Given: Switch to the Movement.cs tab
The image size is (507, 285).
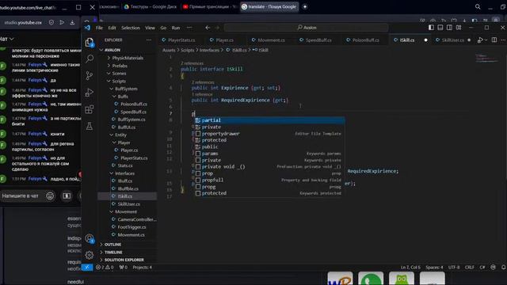Looking at the screenshot, I should point(271,40).
